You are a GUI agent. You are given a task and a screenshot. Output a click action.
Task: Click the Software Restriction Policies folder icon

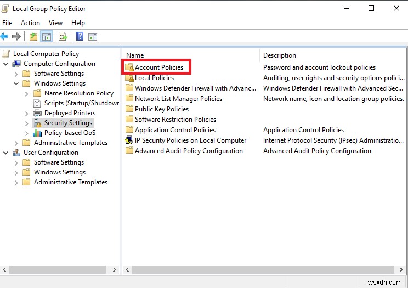[x=129, y=119]
